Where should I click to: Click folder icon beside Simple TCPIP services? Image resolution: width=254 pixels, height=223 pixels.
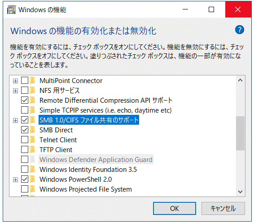click(x=33, y=110)
